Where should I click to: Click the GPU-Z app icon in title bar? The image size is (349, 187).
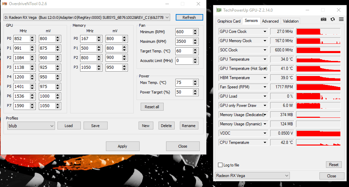point(219,10)
